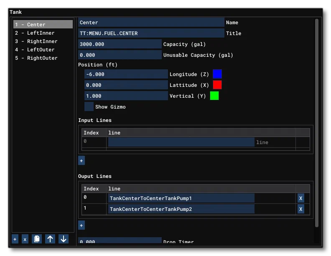Add a new input line
This screenshot has height=256, width=331.
(x=81, y=161)
